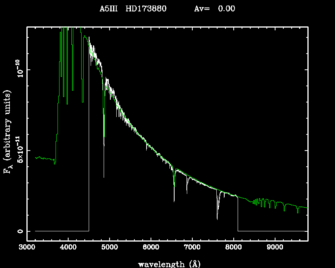Click the 0 tick label on y-axis
The image size is (335, 268).
point(20,231)
